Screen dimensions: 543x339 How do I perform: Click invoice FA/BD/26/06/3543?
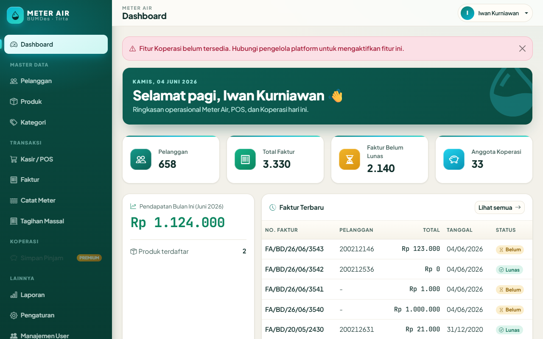point(294,249)
